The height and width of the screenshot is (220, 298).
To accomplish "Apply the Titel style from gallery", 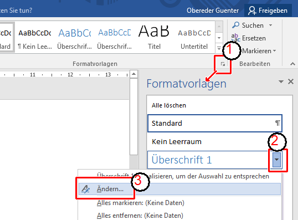I will pyautogui.click(x=154, y=37).
